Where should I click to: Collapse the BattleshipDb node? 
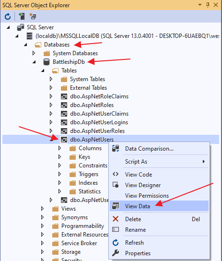coord(34,62)
